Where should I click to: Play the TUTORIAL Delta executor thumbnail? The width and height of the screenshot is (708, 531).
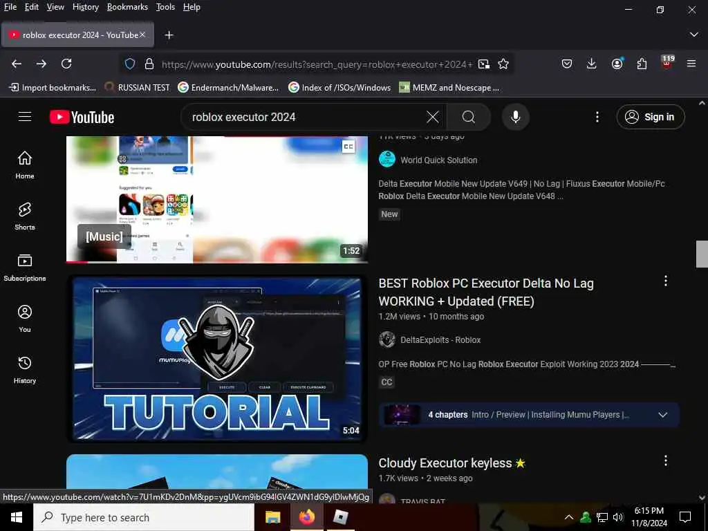(x=217, y=359)
